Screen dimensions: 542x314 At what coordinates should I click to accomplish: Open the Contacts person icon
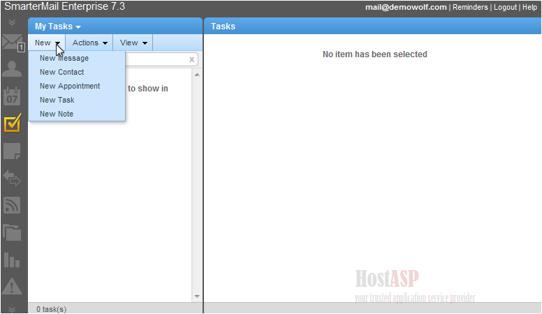click(x=12, y=69)
